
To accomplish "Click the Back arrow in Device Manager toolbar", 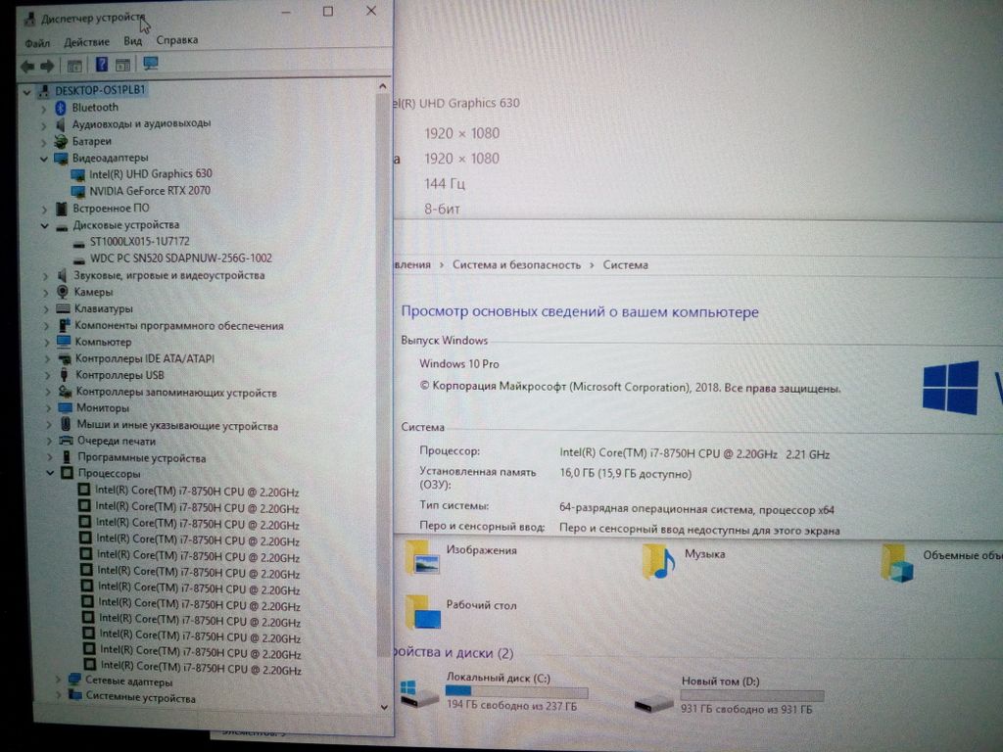I will 27,66.
